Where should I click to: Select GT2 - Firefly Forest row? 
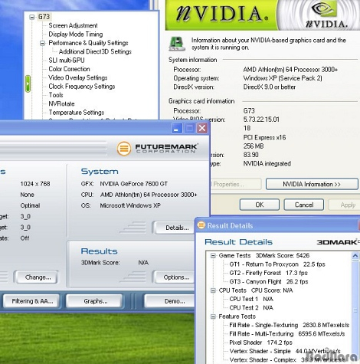click(268, 273)
